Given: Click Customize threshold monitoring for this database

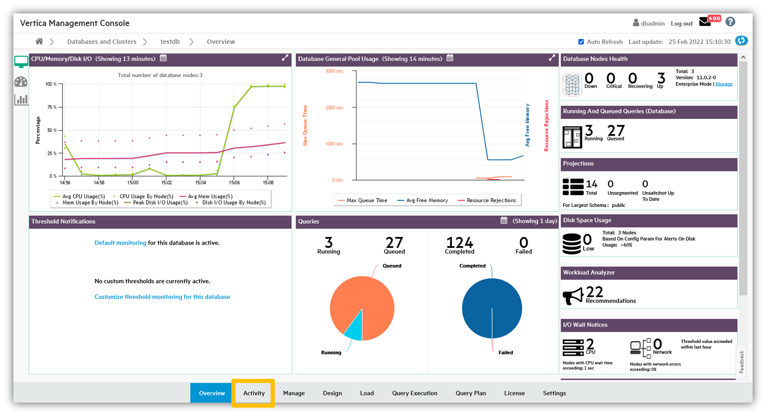Looking at the screenshot, I should [162, 297].
